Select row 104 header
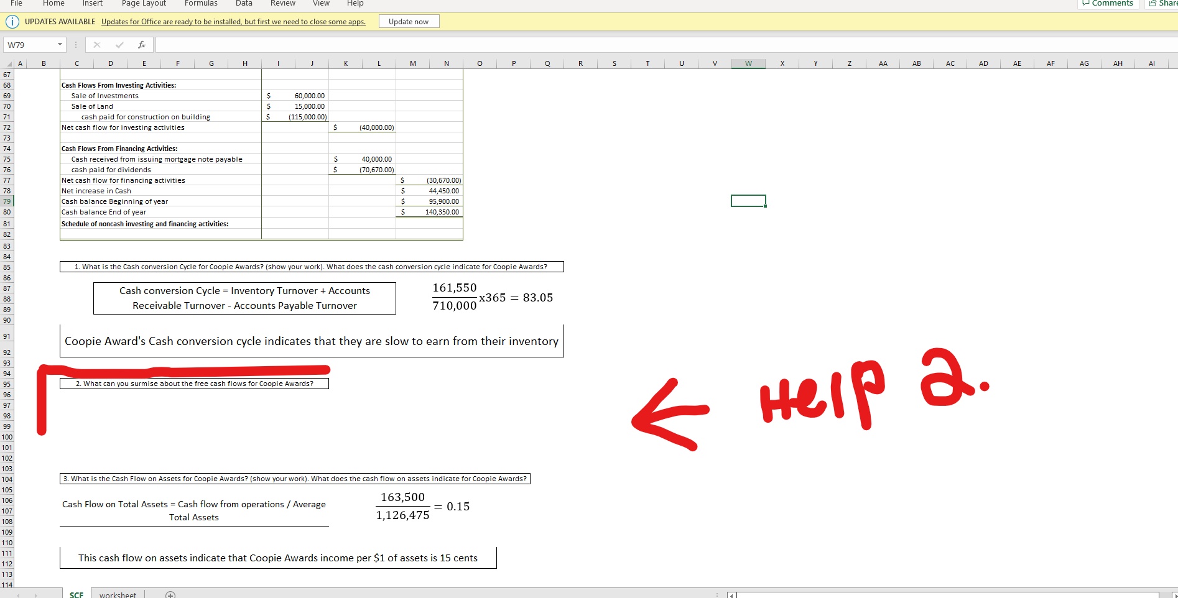 [x=7, y=479]
